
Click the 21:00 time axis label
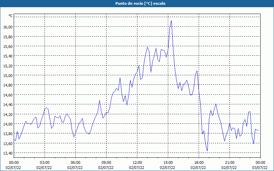(229, 163)
